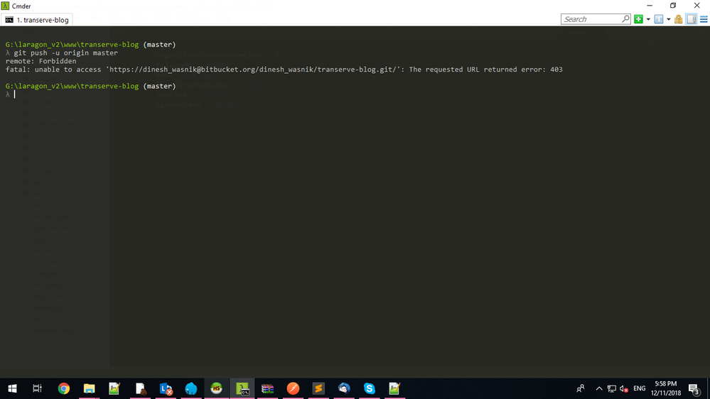
Task: Unmute the muted volume tray icon
Action: [623, 388]
